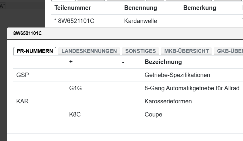This screenshot has width=243, height=141.
Task: Show the MKB-ÜBERSICHT tab
Action: coord(186,51)
